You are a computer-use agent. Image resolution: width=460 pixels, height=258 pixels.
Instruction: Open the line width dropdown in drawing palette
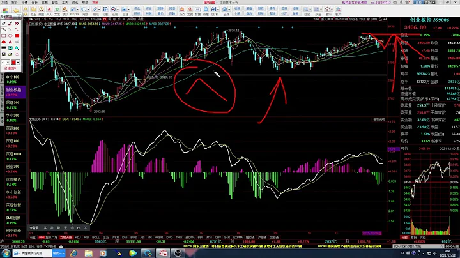click(x=8, y=62)
